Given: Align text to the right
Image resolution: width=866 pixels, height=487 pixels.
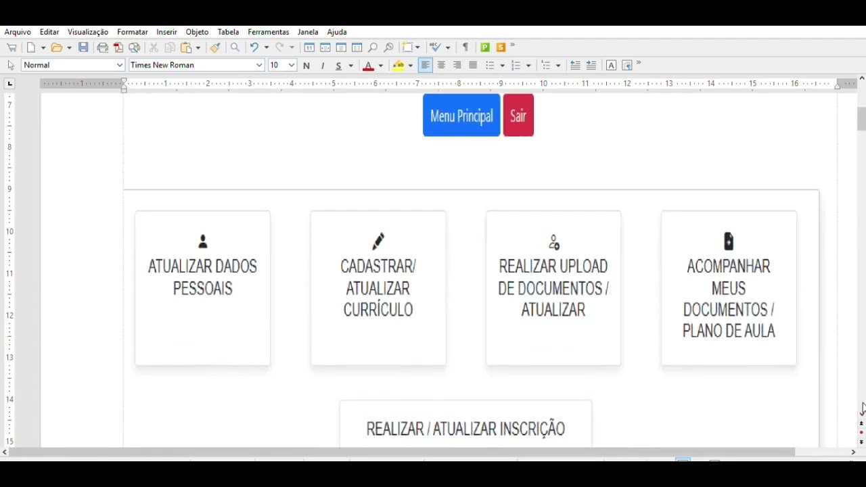Looking at the screenshot, I should 457,65.
